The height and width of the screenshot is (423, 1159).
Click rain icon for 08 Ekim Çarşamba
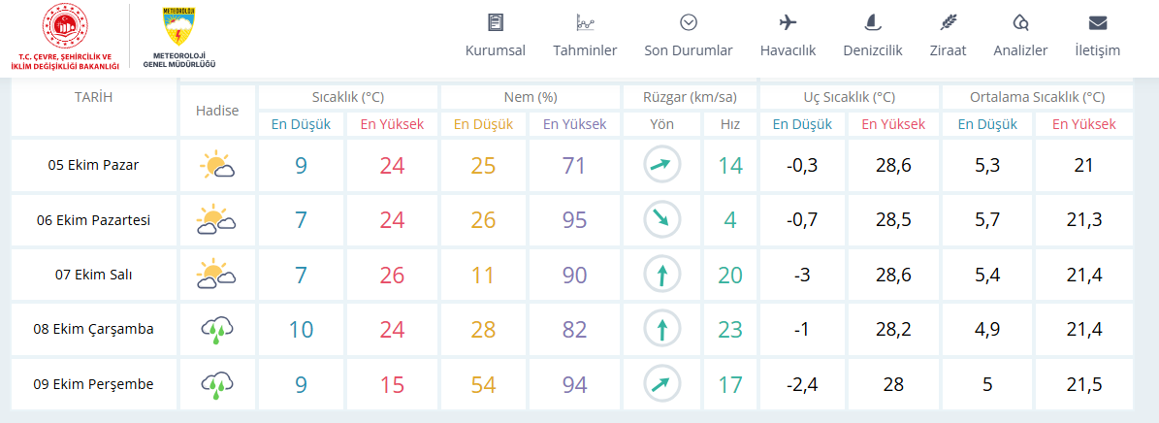pos(217,330)
